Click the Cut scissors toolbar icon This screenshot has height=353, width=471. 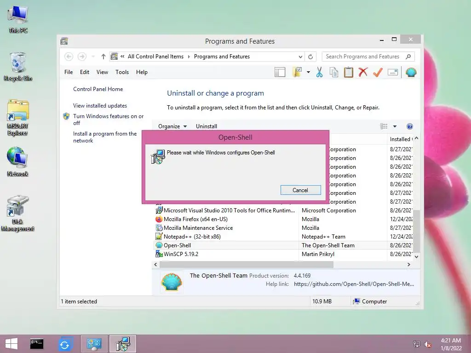tap(319, 72)
